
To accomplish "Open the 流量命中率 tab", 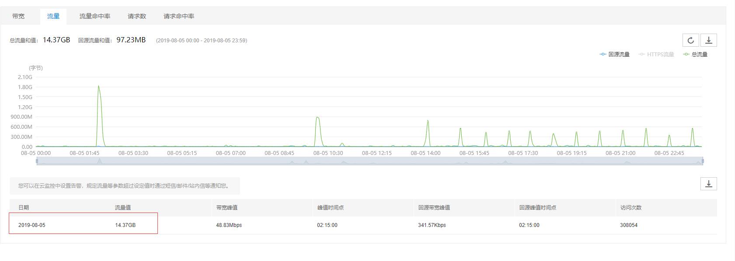I will click(95, 16).
